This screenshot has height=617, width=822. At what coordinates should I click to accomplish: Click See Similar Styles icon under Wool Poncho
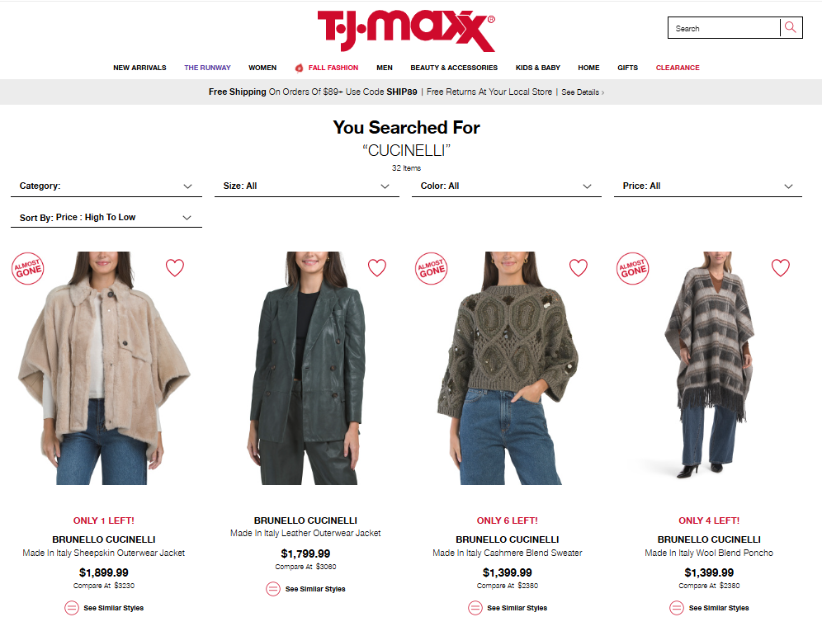coord(677,608)
